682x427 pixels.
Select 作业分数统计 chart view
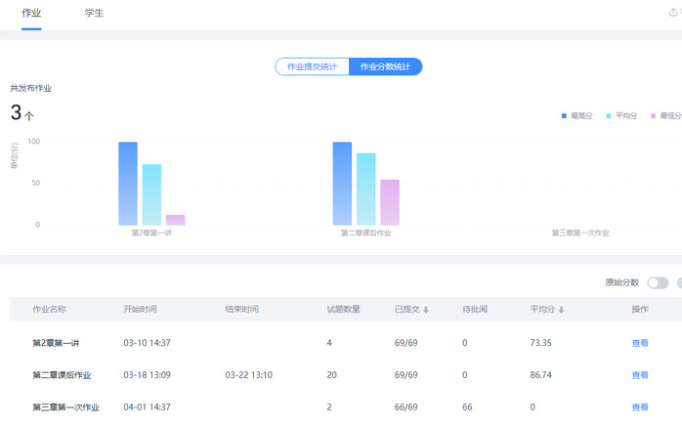tap(386, 66)
